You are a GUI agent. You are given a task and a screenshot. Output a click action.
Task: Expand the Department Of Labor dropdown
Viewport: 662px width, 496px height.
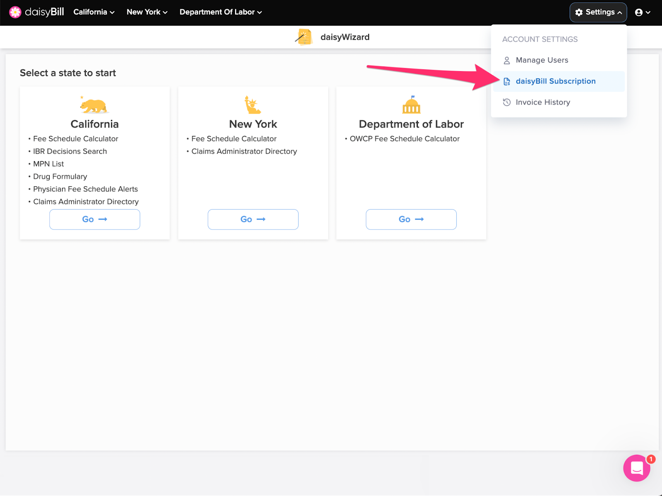point(221,12)
